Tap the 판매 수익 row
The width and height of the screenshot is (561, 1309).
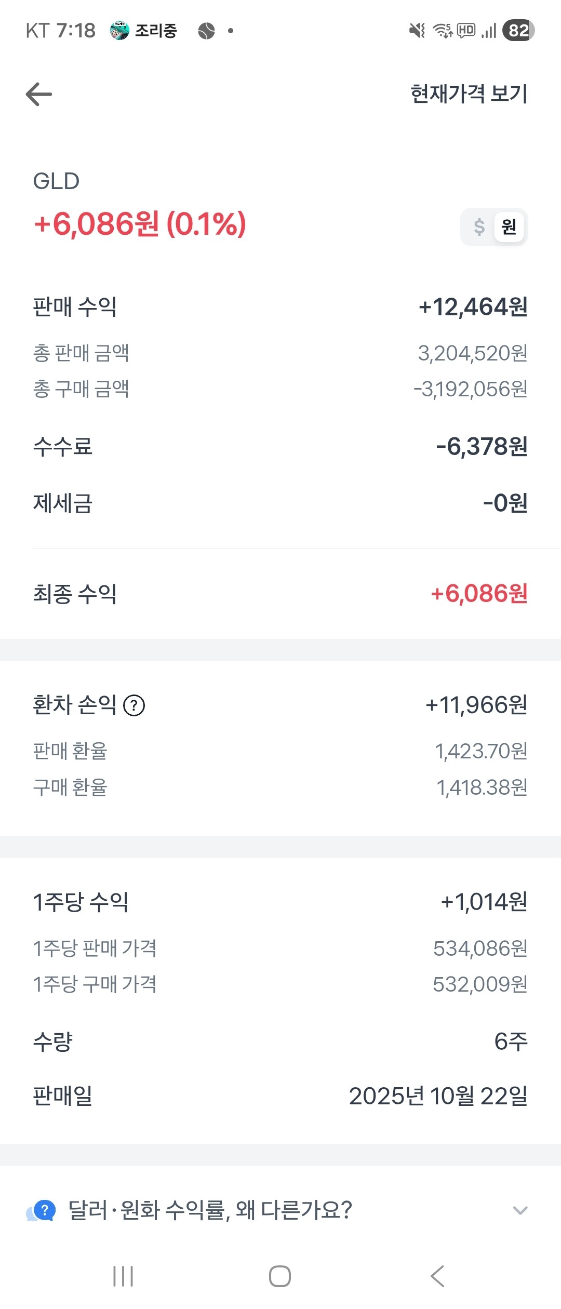click(x=280, y=307)
